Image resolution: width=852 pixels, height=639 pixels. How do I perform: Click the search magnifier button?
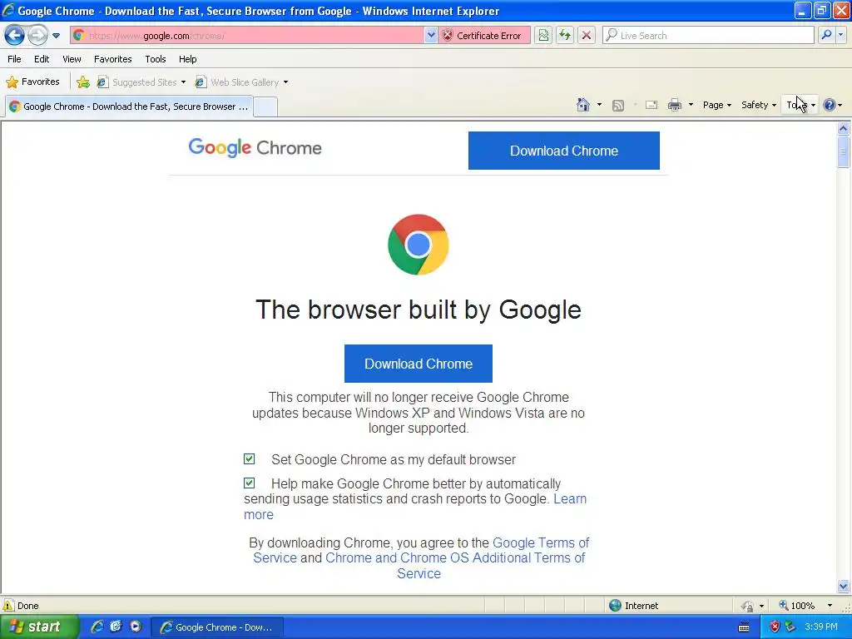pos(826,35)
